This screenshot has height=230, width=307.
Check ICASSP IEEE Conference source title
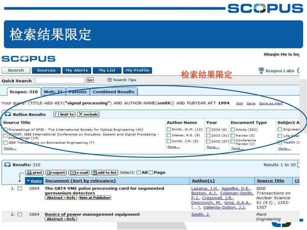pyautogui.click(x=5, y=135)
